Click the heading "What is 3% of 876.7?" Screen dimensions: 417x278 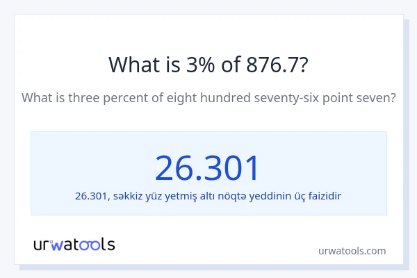point(208,65)
